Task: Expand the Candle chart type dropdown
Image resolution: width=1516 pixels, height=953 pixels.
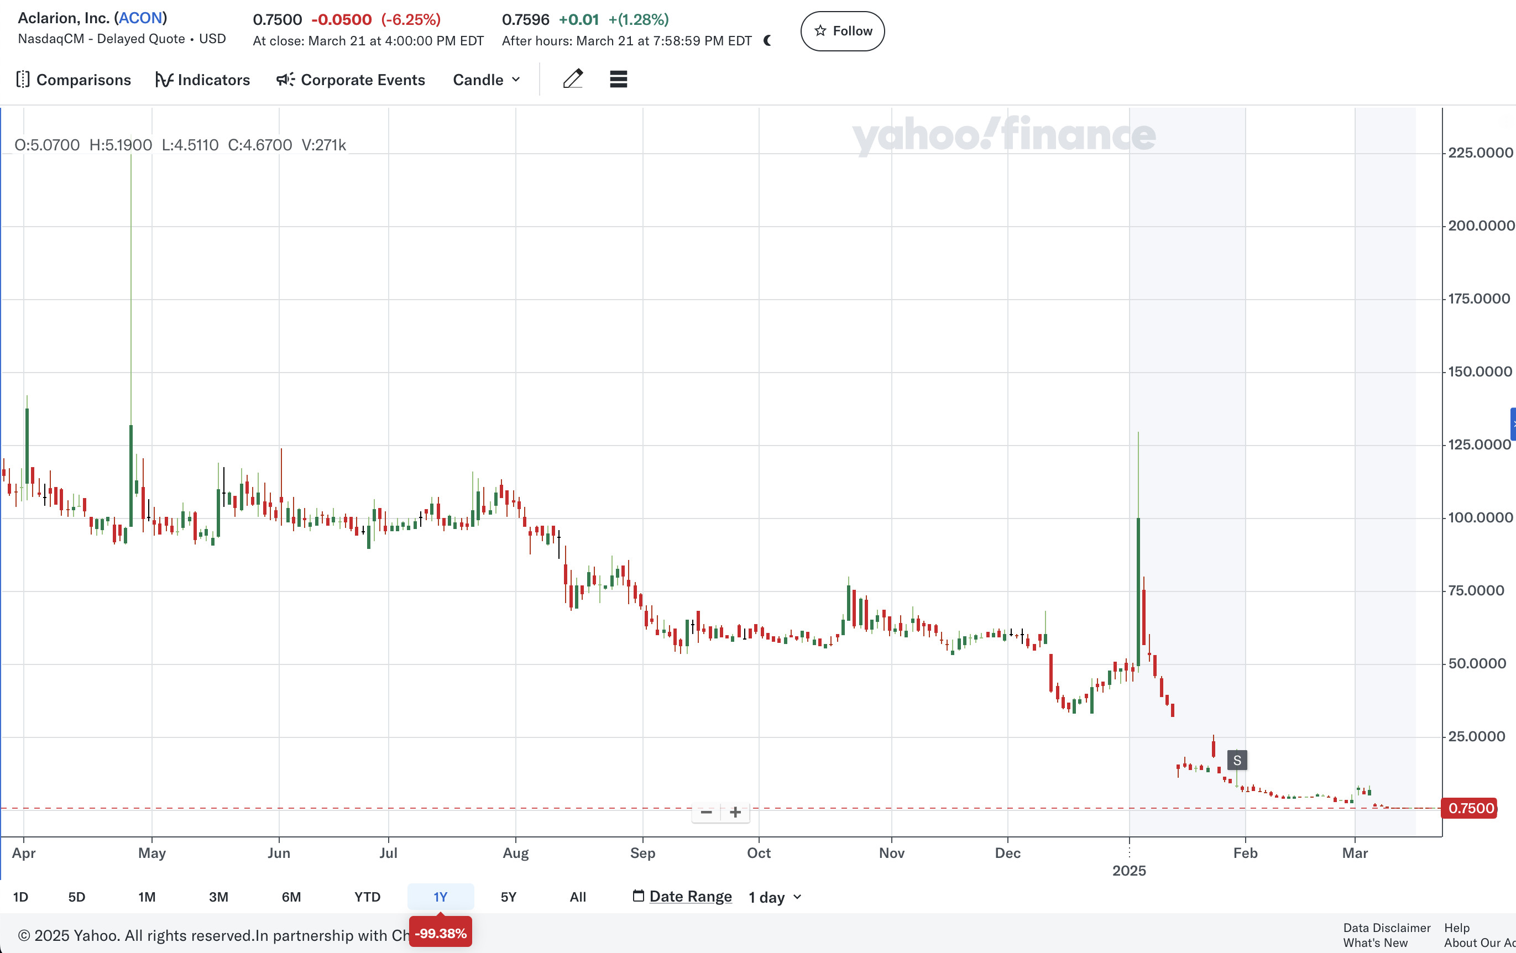Action: [487, 80]
